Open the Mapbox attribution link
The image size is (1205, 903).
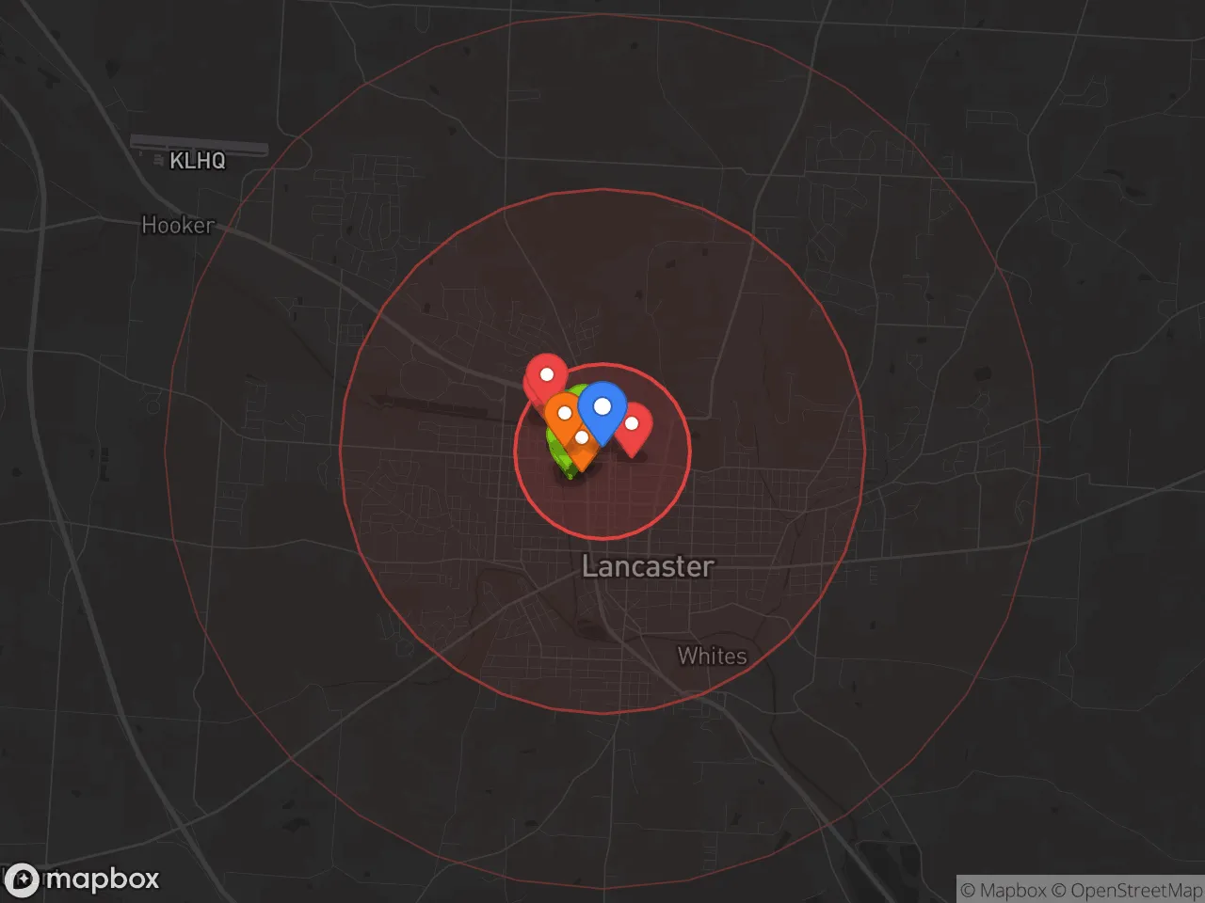(1004, 890)
